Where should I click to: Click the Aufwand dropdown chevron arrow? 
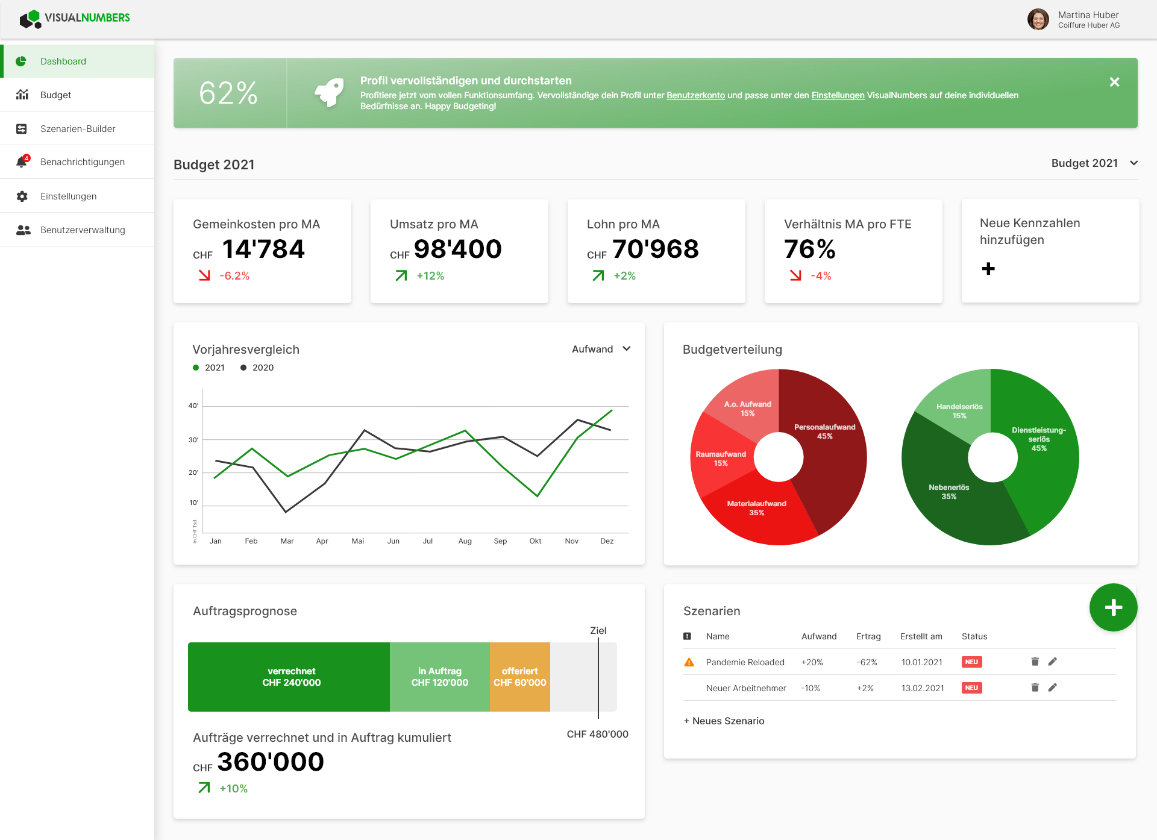626,349
